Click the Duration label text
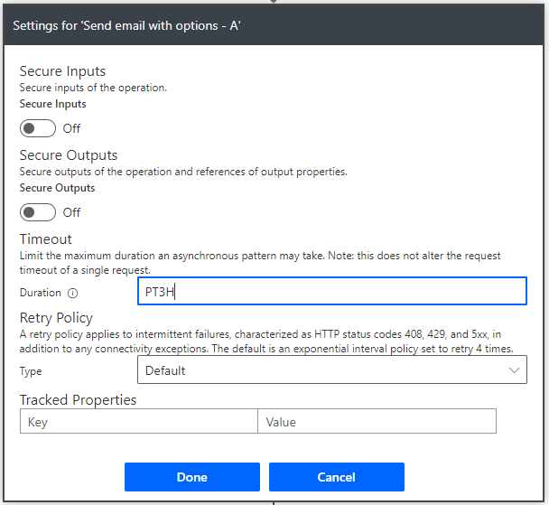This screenshot has height=505, width=549. [x=41, y=293]
